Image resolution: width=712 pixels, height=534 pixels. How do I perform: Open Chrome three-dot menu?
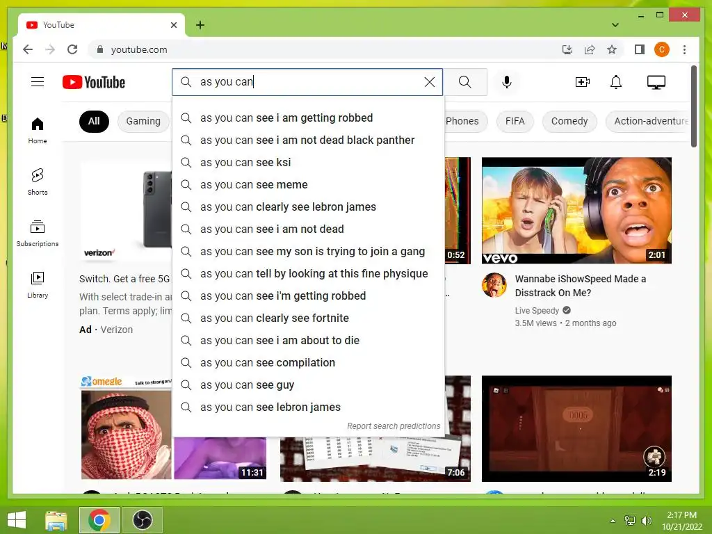click(x=684, y=49)
